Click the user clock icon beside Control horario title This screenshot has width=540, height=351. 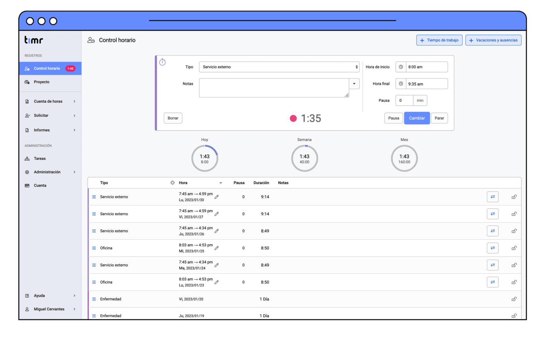point(91,40)
